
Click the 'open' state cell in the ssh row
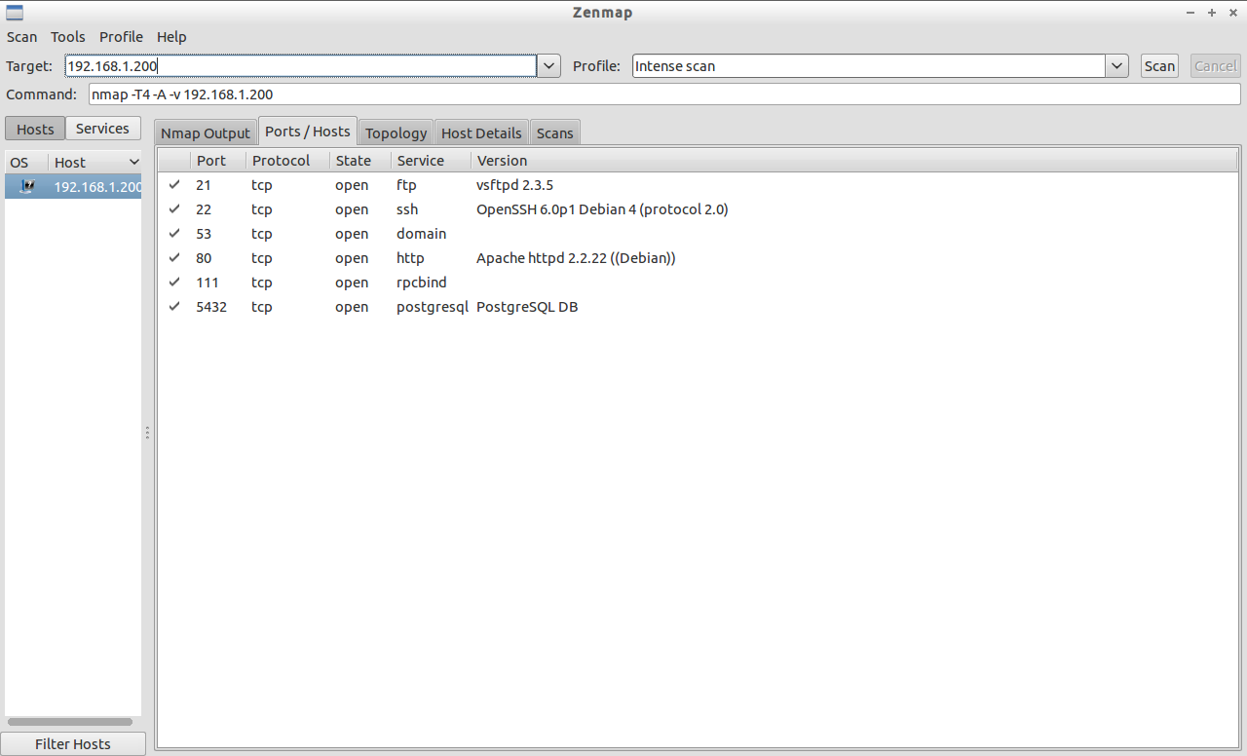[x=352, y=208]
